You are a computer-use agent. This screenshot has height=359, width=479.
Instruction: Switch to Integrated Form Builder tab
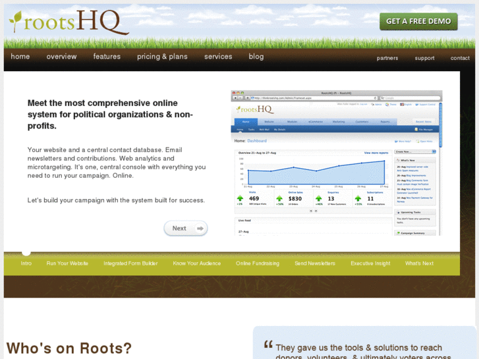pyautogui.click(x=130, y=263)
